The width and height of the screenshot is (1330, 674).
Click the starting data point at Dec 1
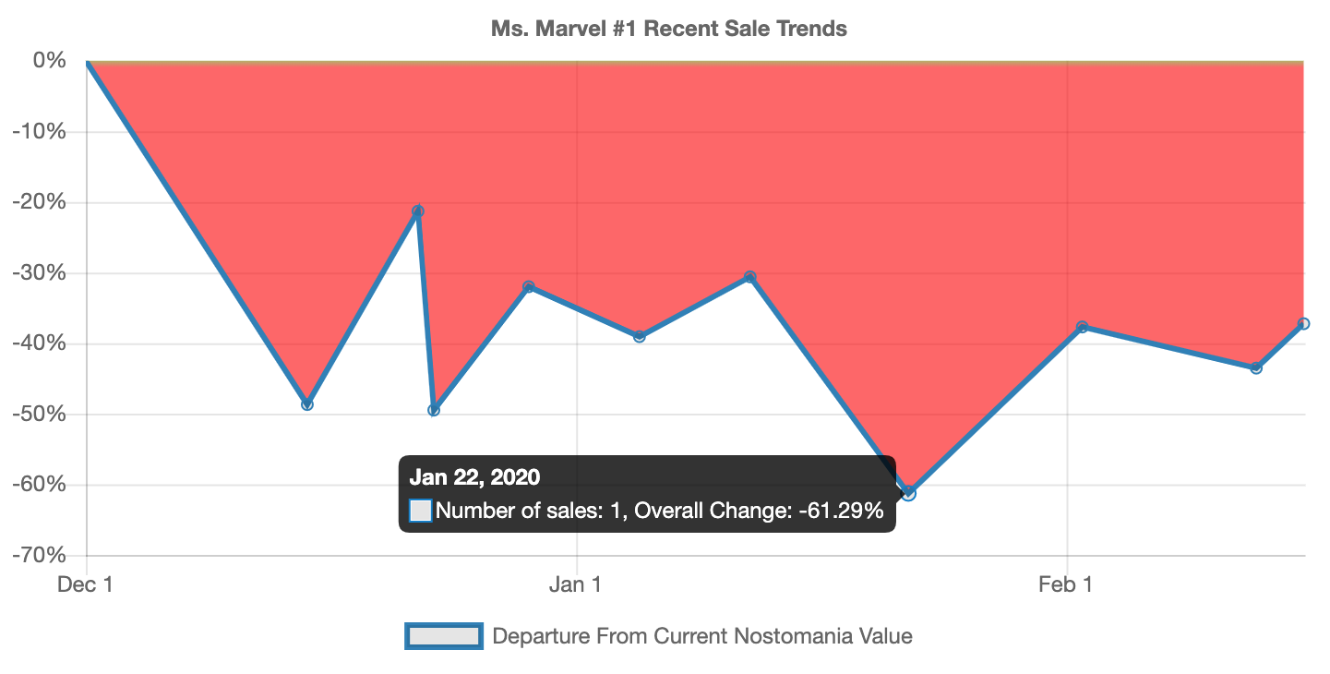[88, 62]
